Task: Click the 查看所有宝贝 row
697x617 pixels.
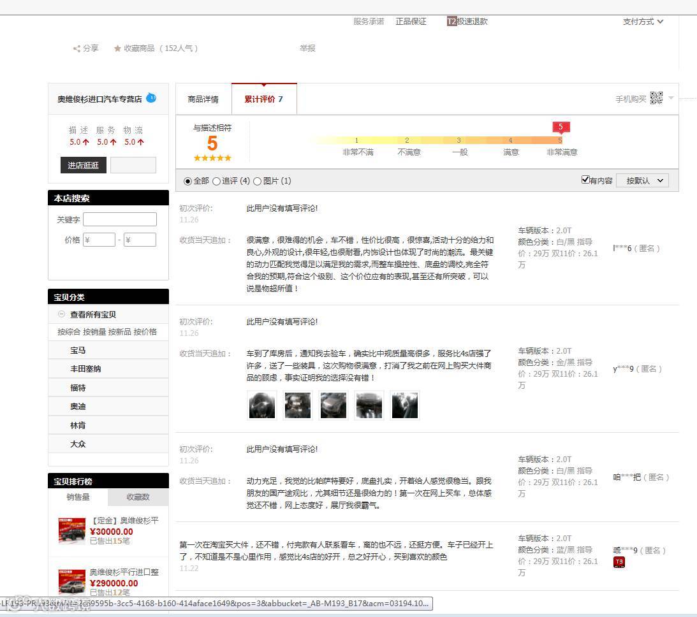Action: [x=108, y=314]
